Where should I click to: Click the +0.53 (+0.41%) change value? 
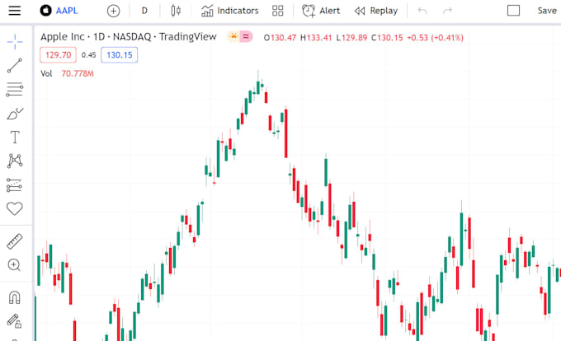coord(435,38)
